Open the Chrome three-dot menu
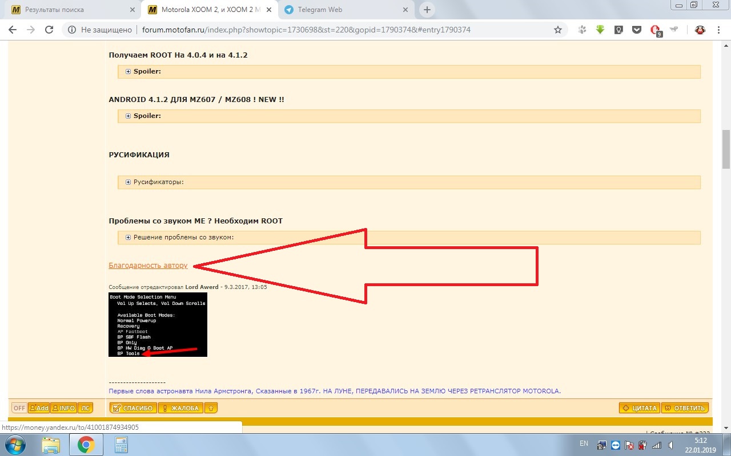Viewport: 731px width, 456px height. pos(718,30)
